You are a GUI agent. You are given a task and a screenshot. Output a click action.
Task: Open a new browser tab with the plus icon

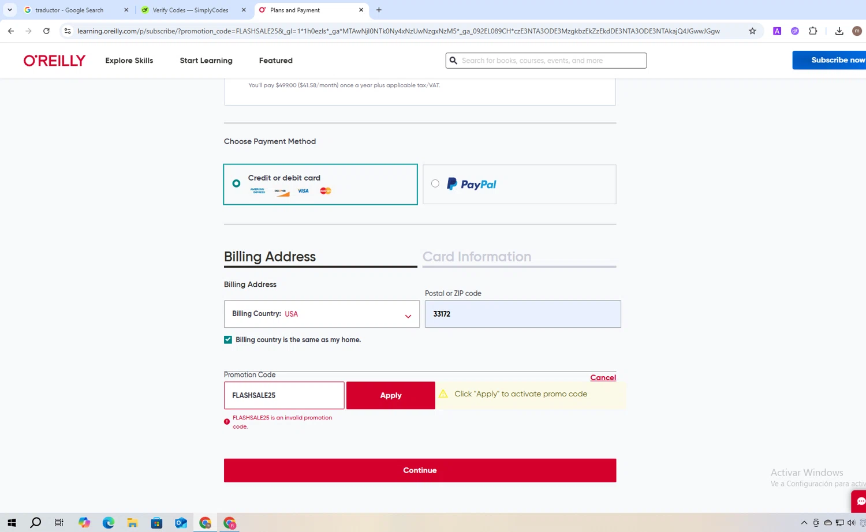[379, 10]
